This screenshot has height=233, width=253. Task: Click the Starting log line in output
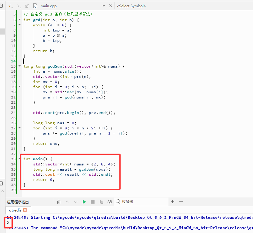tap(129, 218)
